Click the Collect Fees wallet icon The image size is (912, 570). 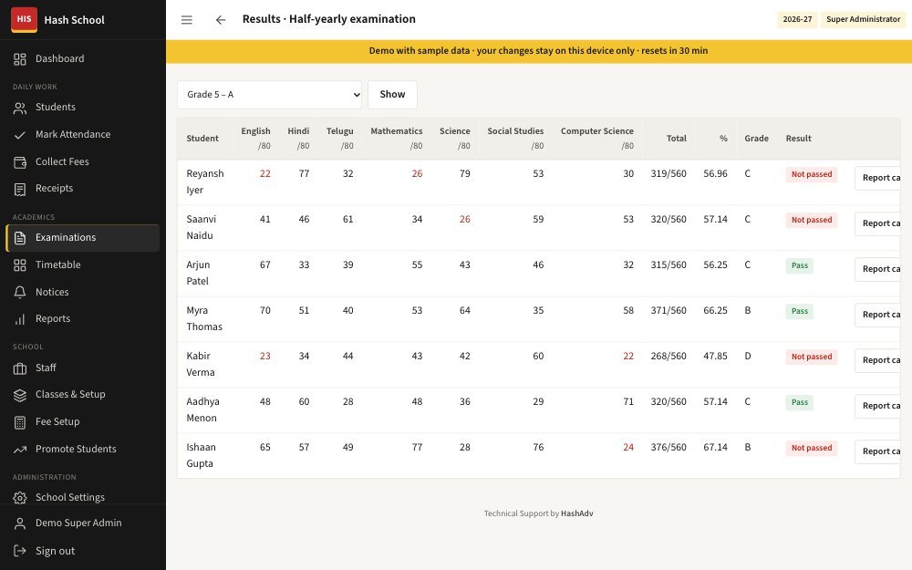click(x=20, y=162)
